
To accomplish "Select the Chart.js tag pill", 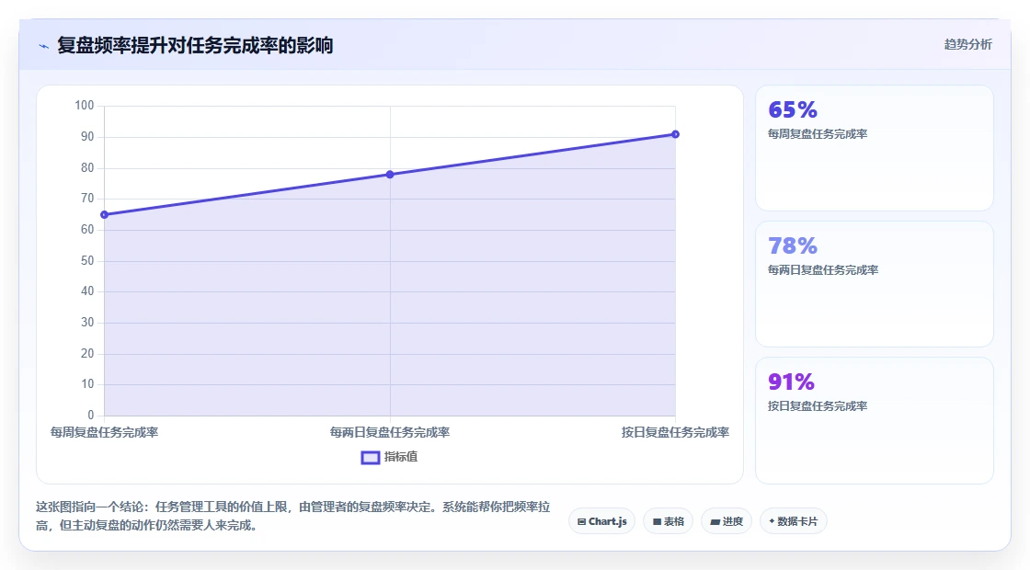I will tap(601, 521).
